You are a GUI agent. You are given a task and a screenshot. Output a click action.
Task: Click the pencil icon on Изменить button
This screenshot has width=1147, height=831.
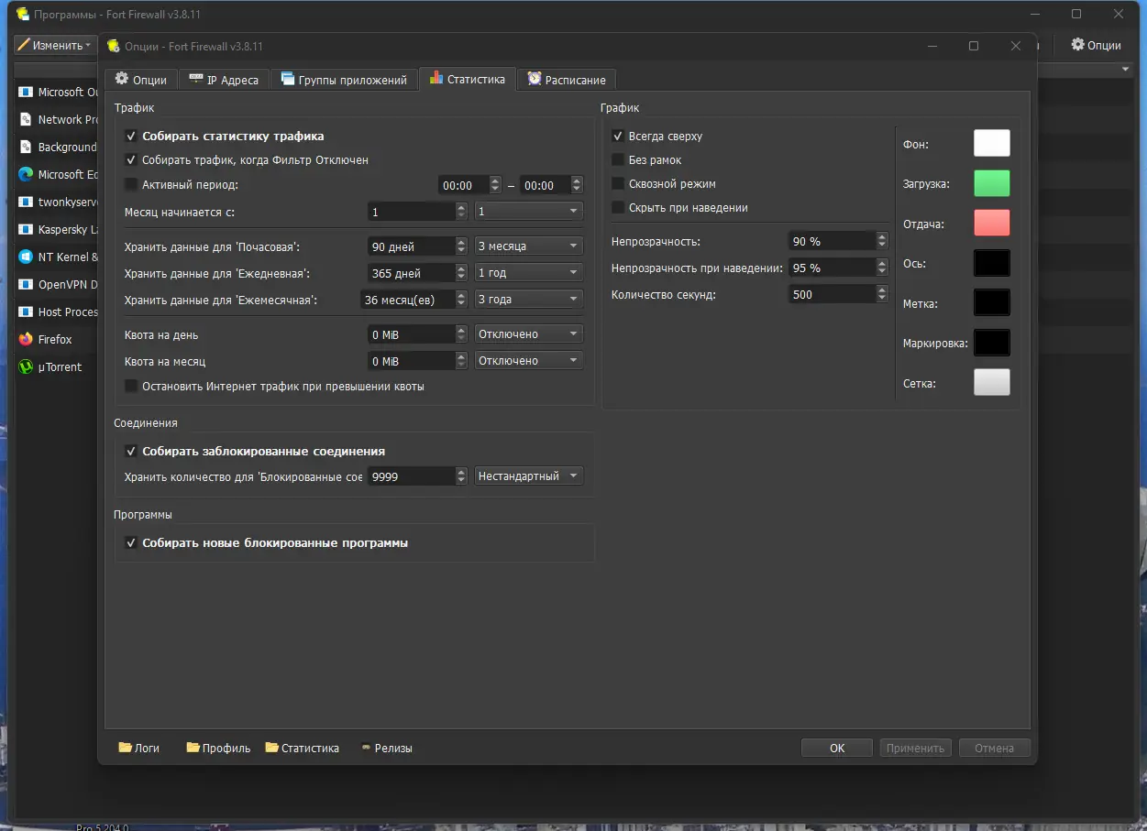pos(23,45)
